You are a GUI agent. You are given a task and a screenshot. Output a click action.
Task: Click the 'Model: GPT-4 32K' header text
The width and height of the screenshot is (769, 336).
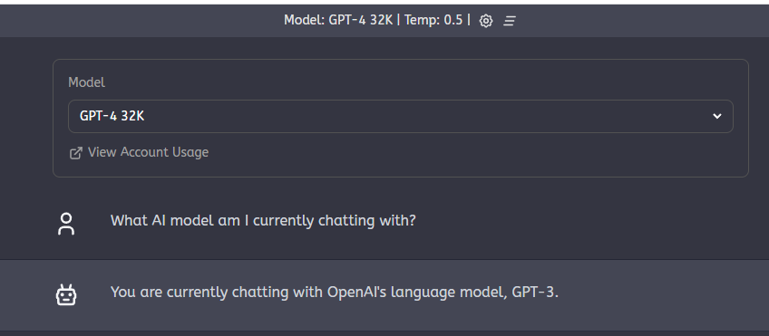(x=338, y=20)
